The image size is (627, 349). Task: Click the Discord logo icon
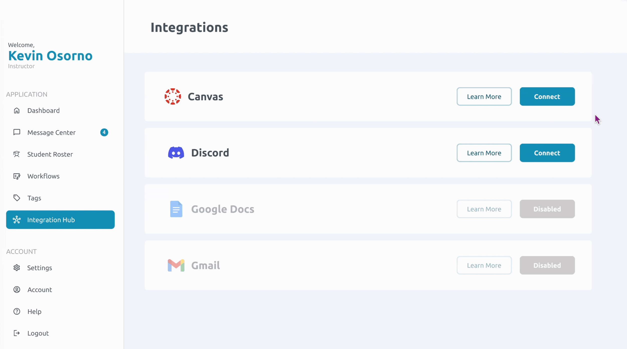(x=176, y=153)
